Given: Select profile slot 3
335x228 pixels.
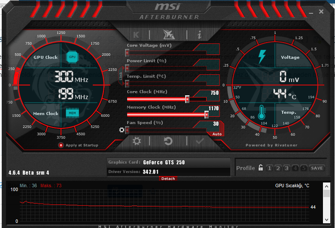Looking at the screenshot, I should (x=286, y=168).
